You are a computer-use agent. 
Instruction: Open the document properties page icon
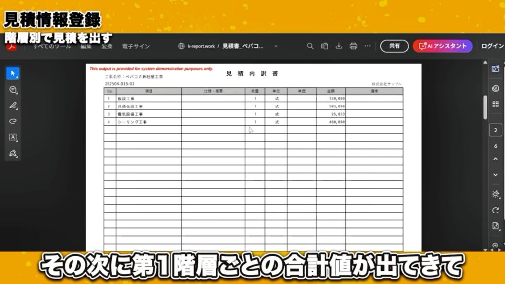coord(495,226)
